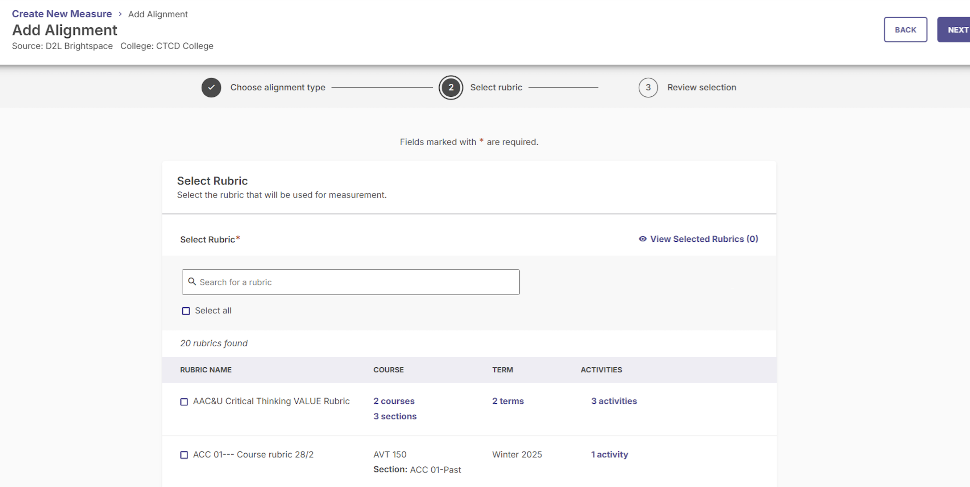Click the eye icon beside View Selected Rubrics
The height and width of the screenshot is (487, 970).
(x=642, y=239)
